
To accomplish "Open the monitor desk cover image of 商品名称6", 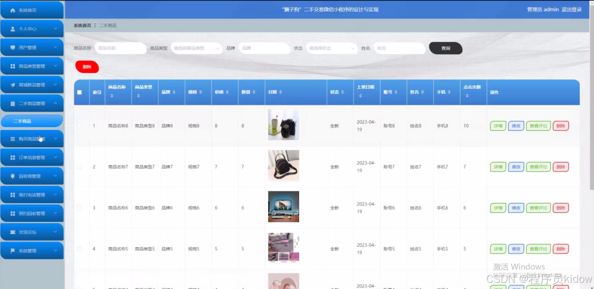I will coord(284,206).
